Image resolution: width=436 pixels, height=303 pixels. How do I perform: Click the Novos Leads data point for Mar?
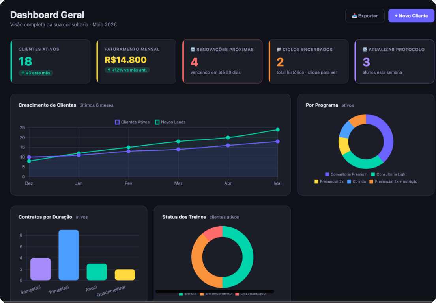(178, 141)
